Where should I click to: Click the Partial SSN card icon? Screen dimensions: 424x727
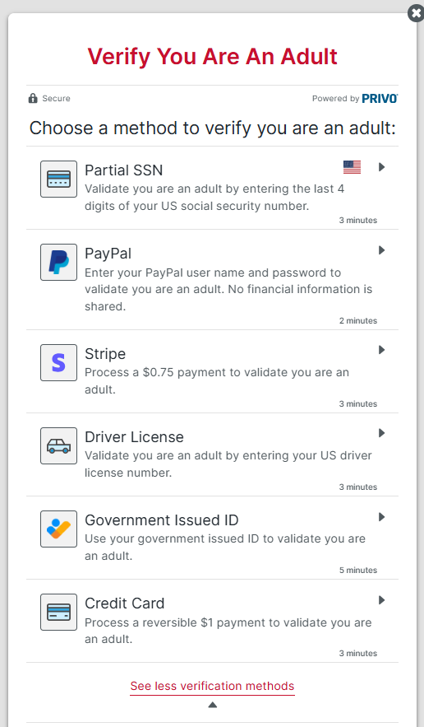tap(59, 179)
